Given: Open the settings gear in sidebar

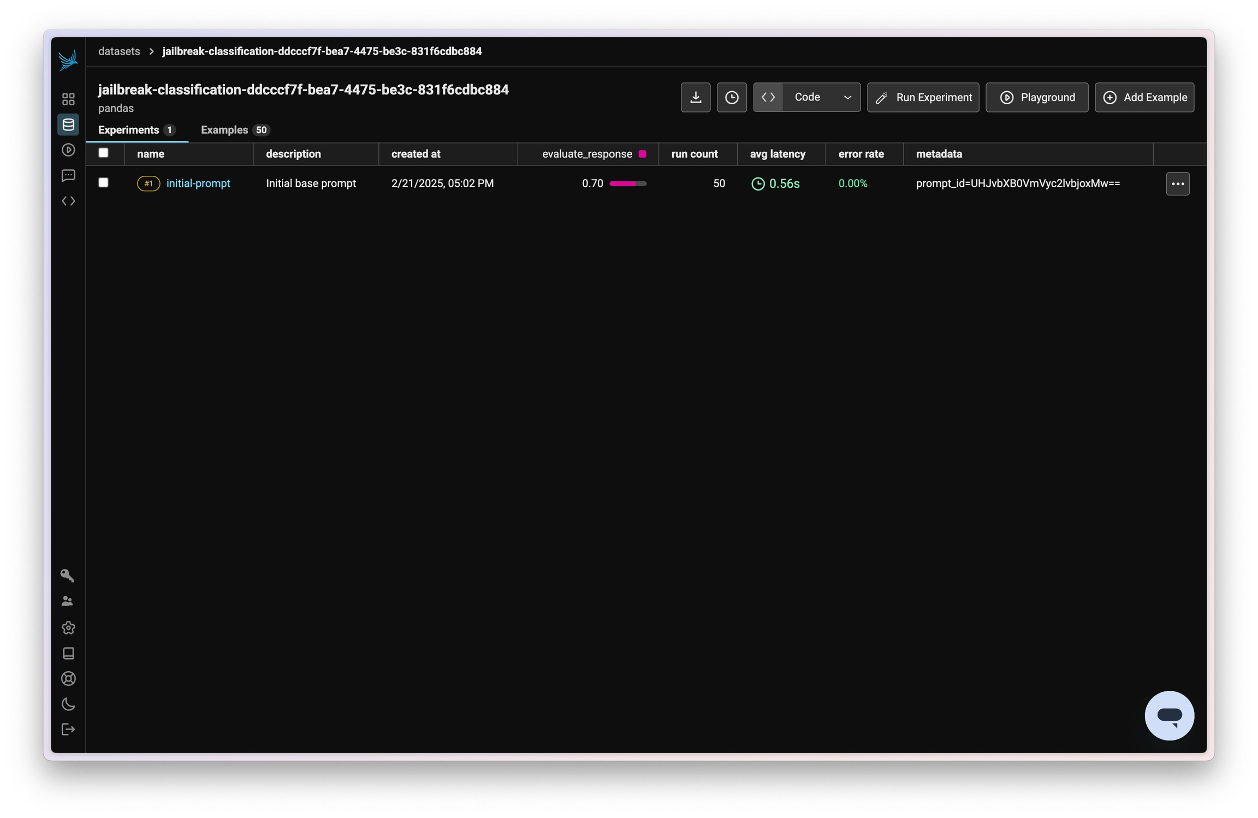Looking at the screenshot, I should (x=68, y=627).
